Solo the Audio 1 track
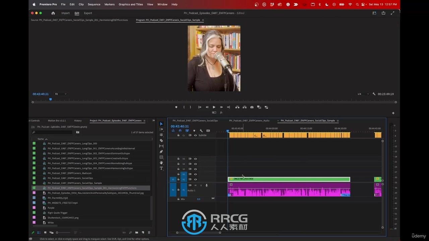 201,185
